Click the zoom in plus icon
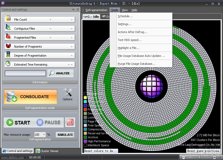223x160 pixels. point(214,157)
